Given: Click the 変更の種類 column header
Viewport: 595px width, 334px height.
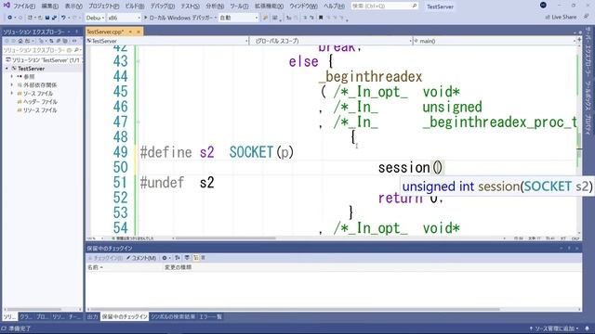Looking at the screenshot, I should [x=178, y=267].
